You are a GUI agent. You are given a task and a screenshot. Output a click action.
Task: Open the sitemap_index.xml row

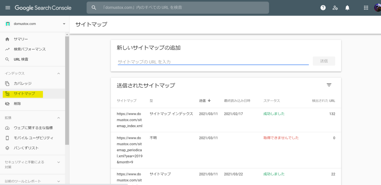click(x=226, y=120)
